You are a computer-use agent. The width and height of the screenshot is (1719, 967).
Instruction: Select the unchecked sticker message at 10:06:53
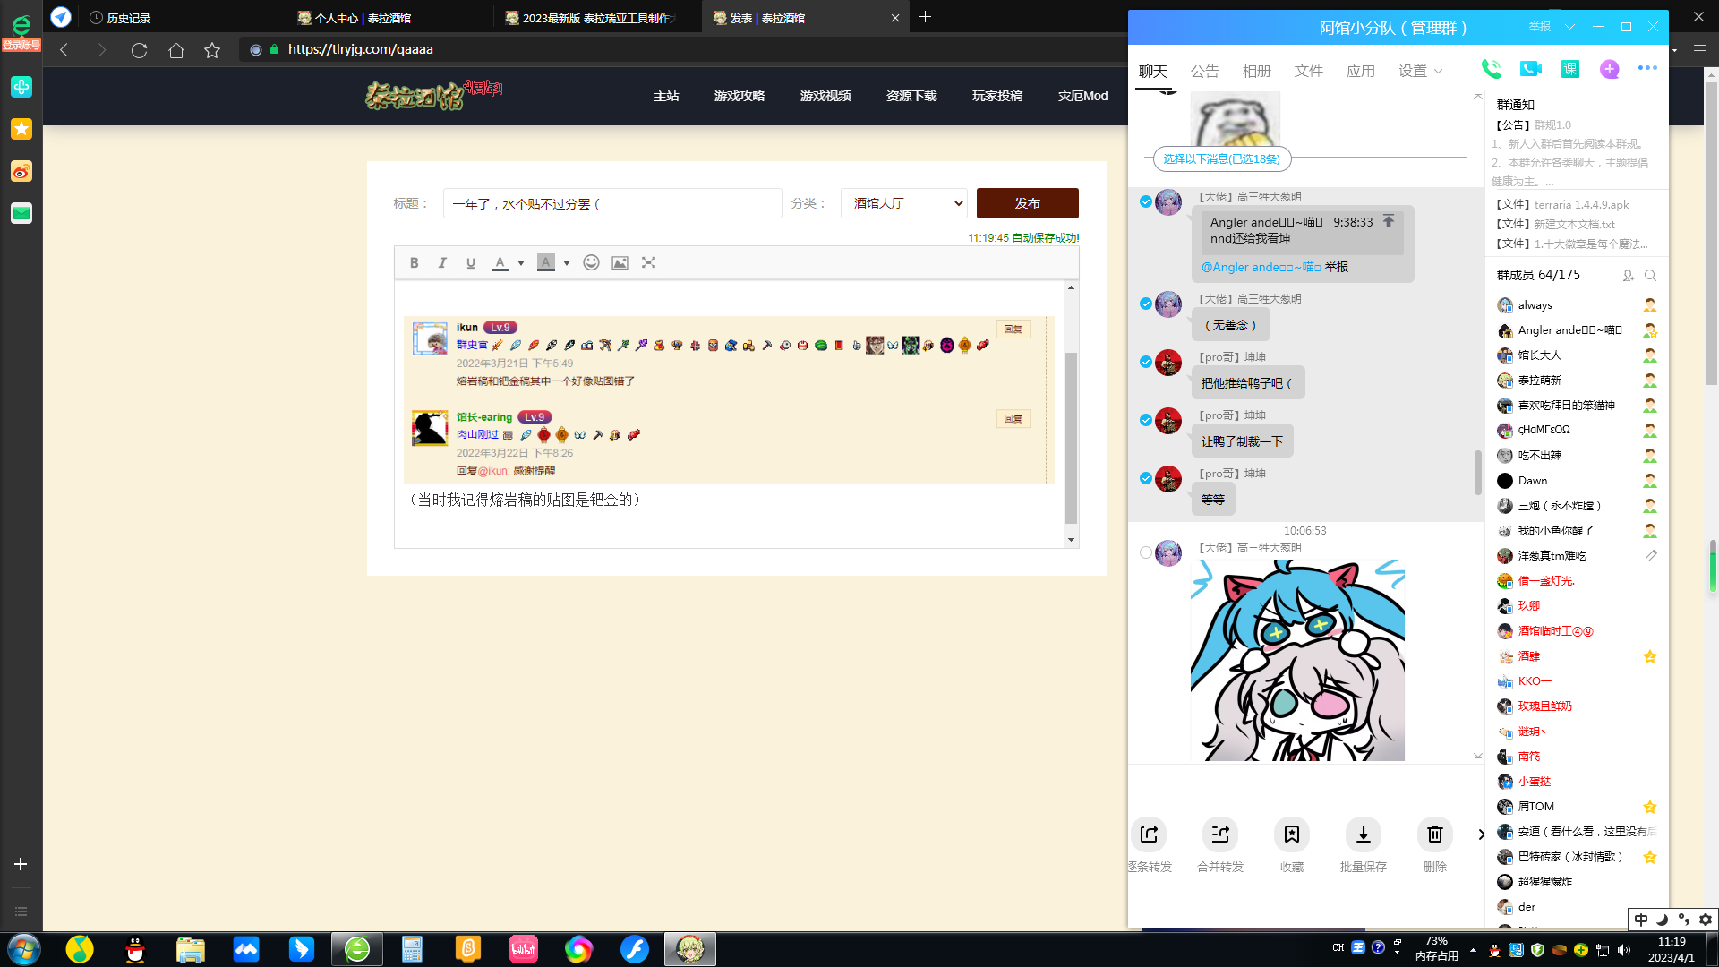[x=1146, y=552]
